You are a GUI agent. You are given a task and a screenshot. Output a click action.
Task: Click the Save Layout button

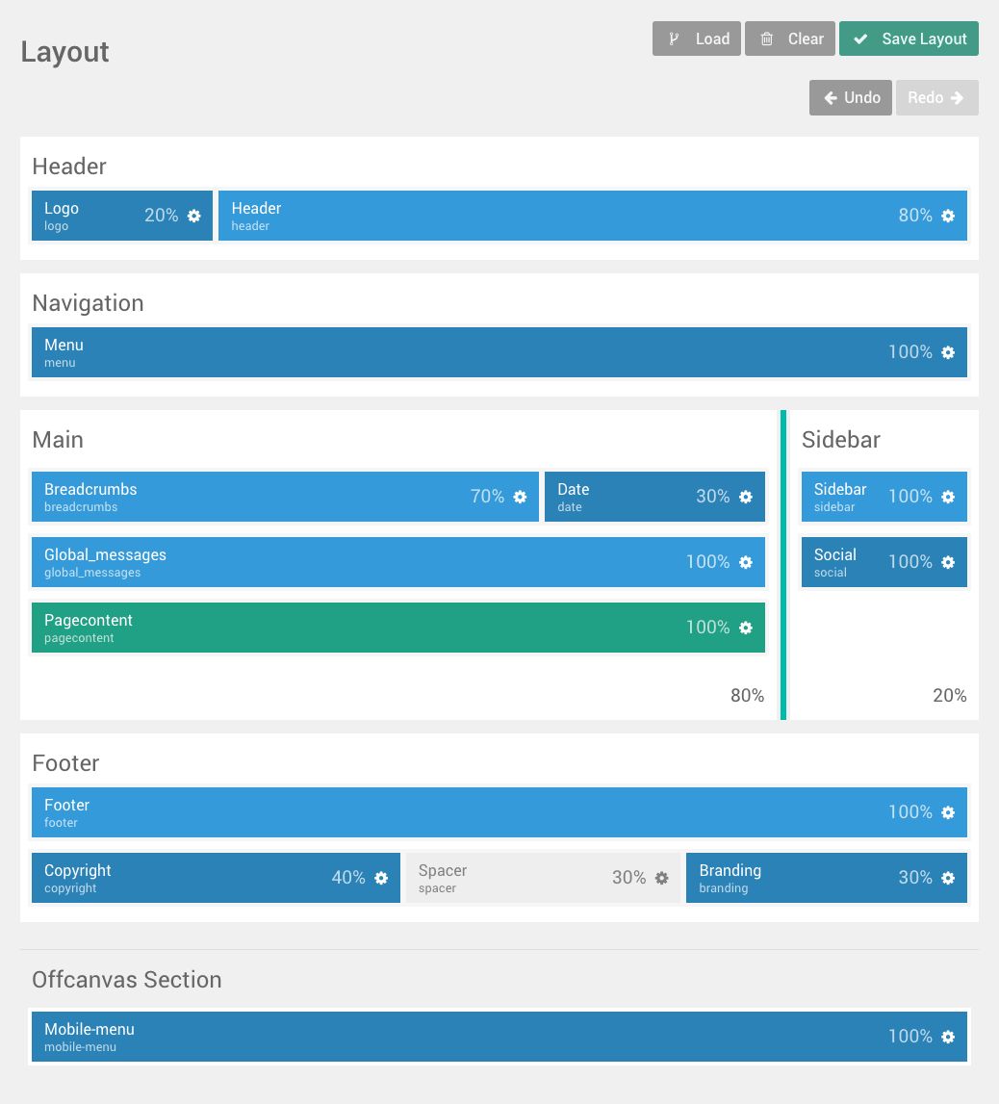pyautogui.click(x=909, y=39)
